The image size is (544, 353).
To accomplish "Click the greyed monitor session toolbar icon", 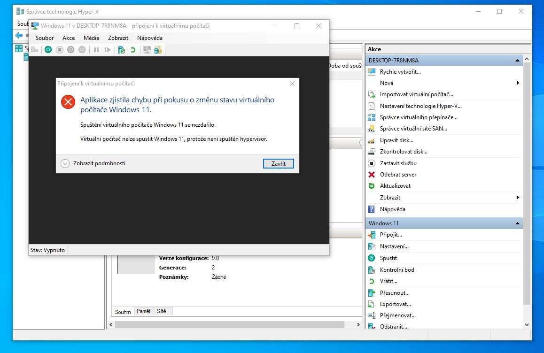I will [147, 50].
